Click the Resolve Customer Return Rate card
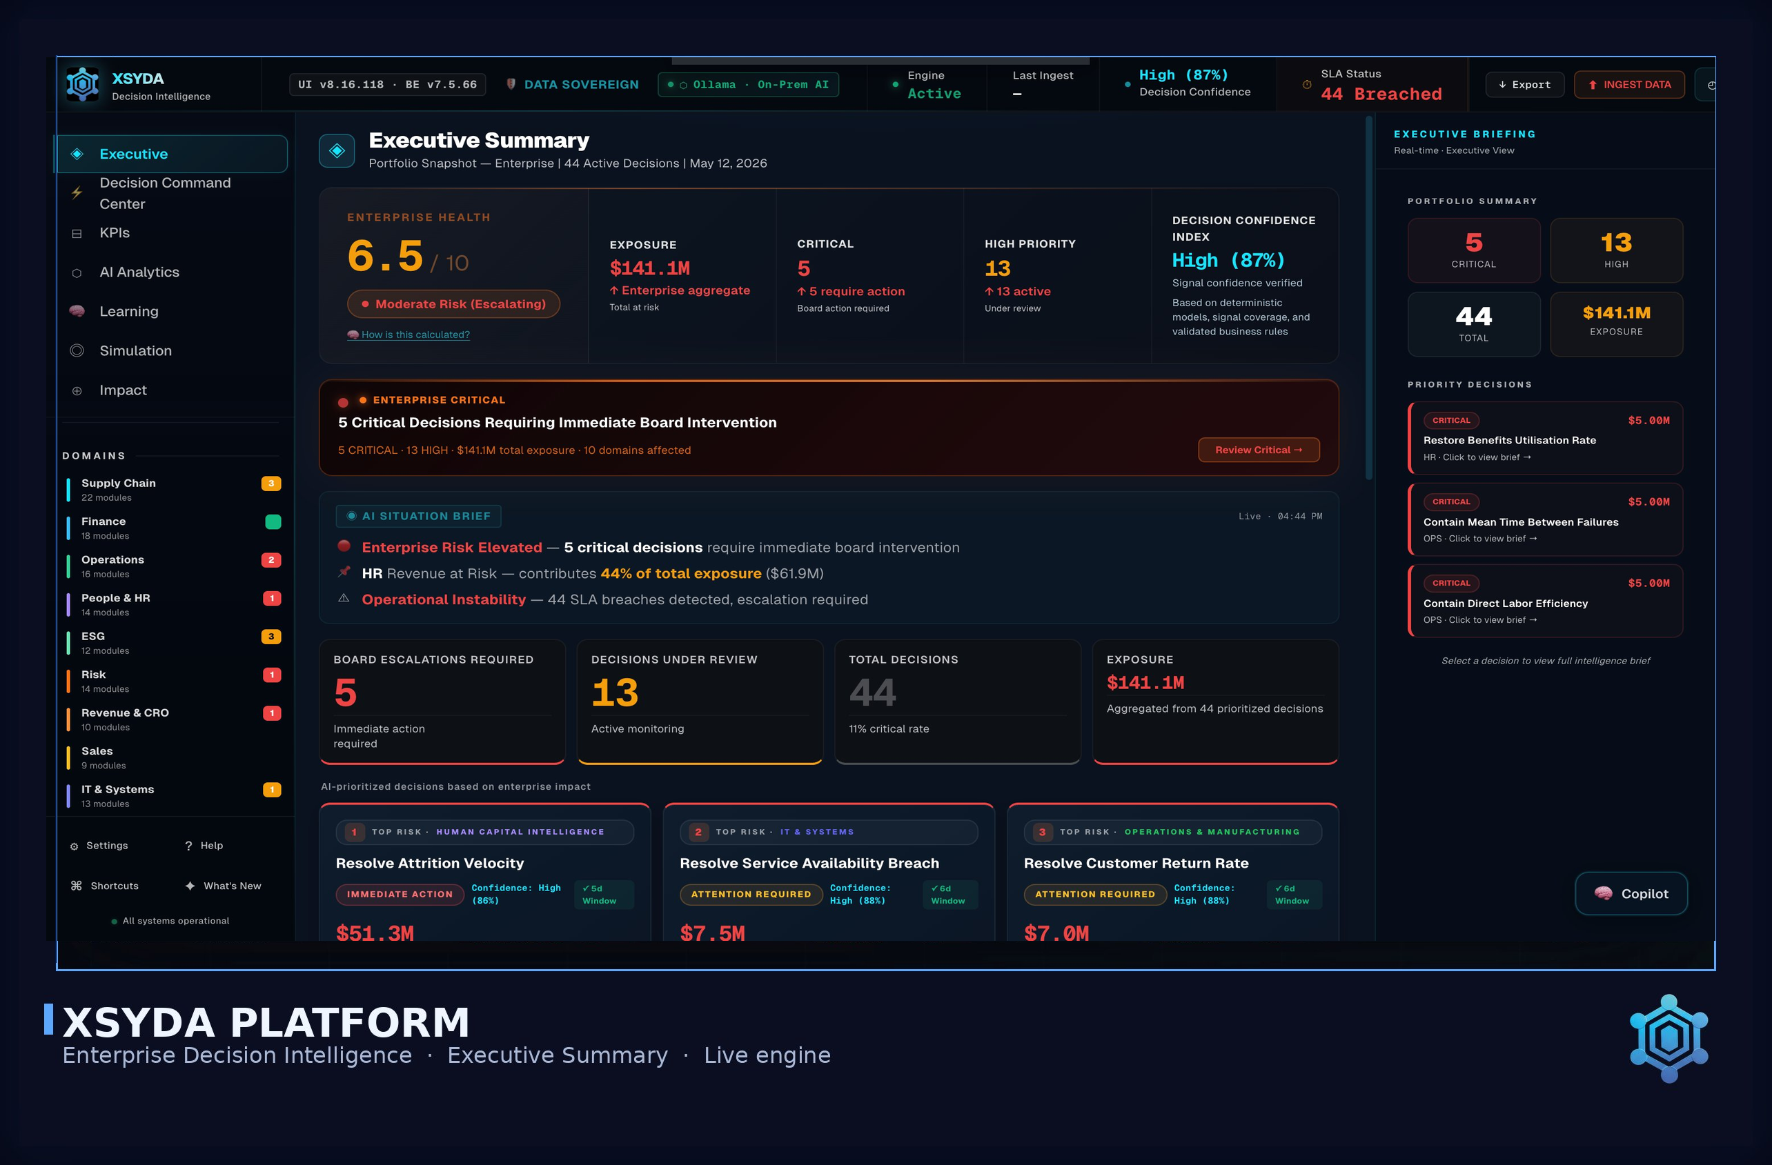Image resolution: width=1772 pixels, height=1165 pixels. point(1172,873)
